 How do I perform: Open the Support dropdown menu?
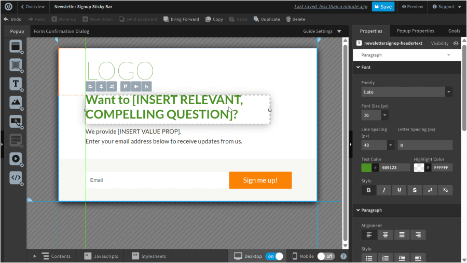point(447,7)
